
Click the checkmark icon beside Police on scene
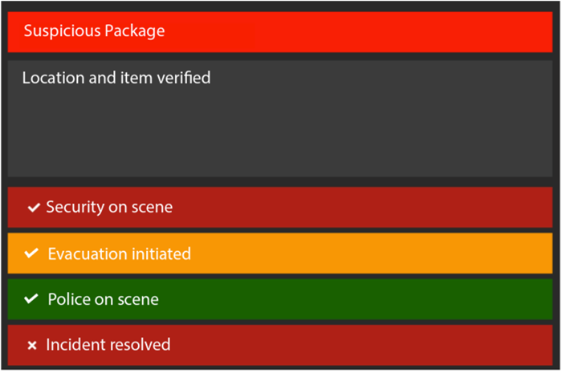pos(31,299)
